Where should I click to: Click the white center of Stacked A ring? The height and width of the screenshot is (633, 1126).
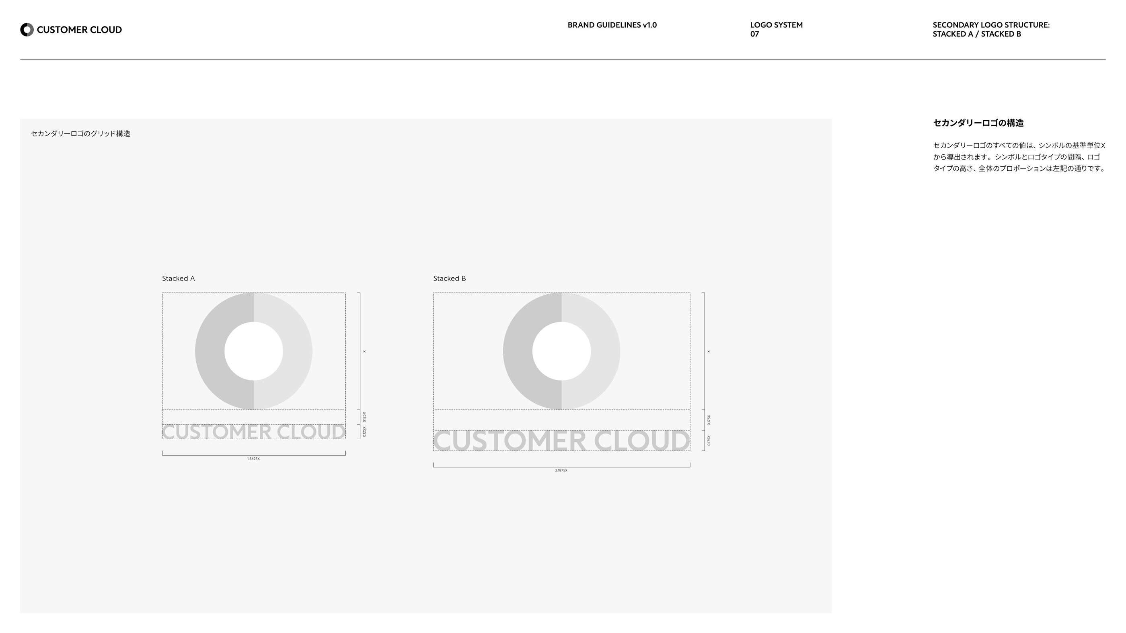pyautogui.click(x=253, y=351)
